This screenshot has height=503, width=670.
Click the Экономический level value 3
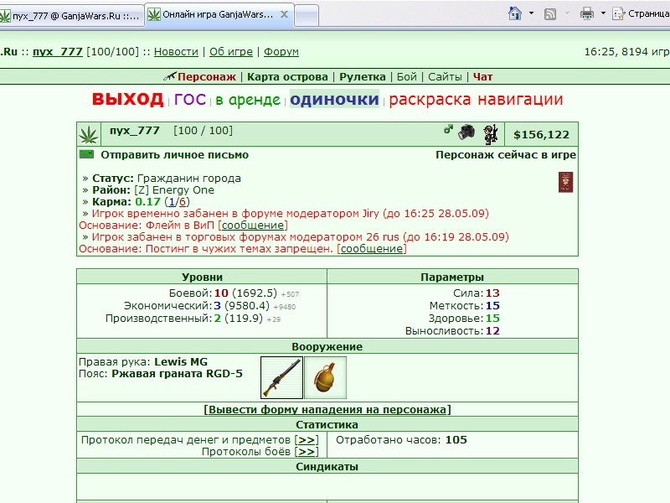(218, 306)
